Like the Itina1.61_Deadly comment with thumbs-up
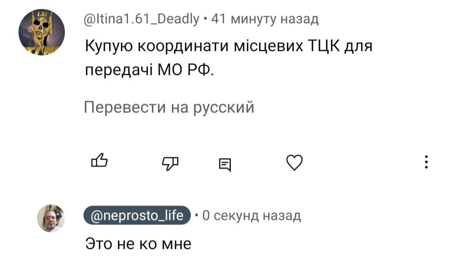455x270 pixels. tap(99, 161)
